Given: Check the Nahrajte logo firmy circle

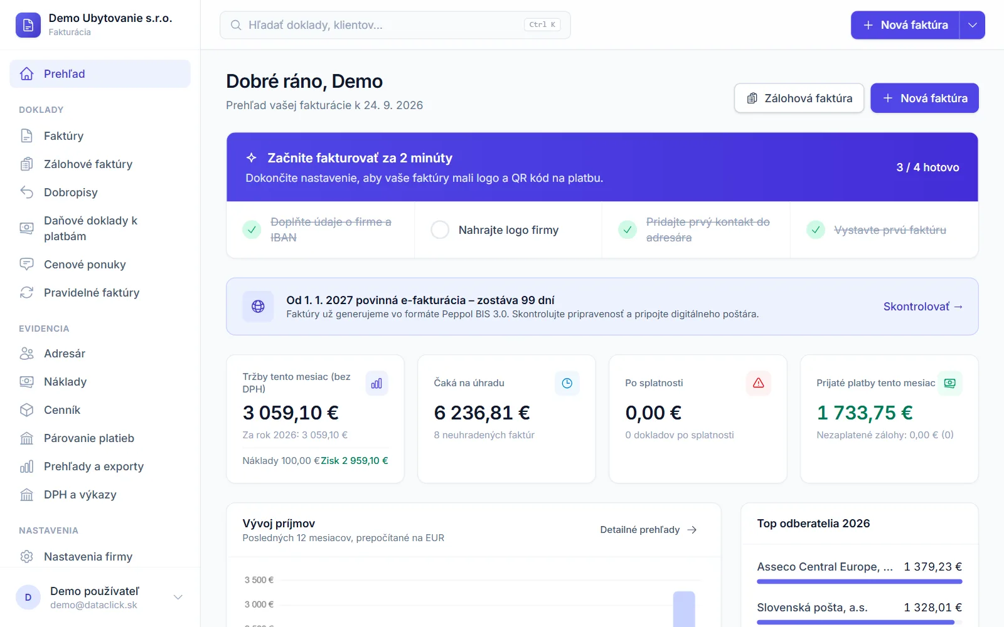Looking at the screenshot, I should [440, 230].
